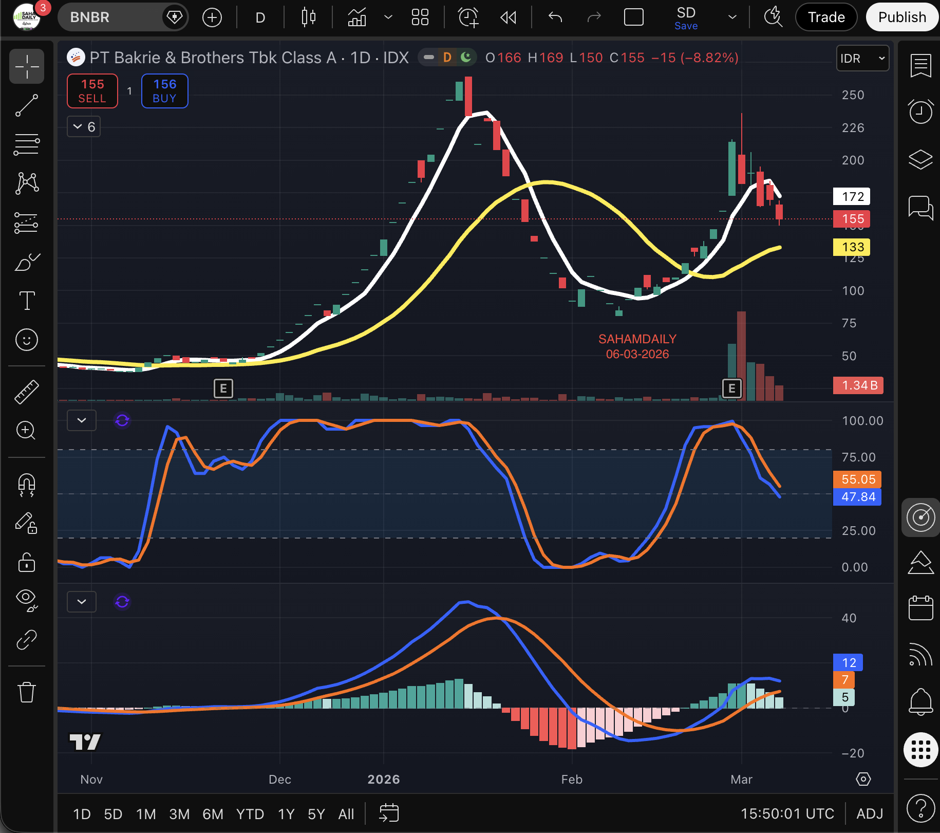Delete drawings with the trash icon
Screen dimensions: 940x833
[x=27, y=692]
